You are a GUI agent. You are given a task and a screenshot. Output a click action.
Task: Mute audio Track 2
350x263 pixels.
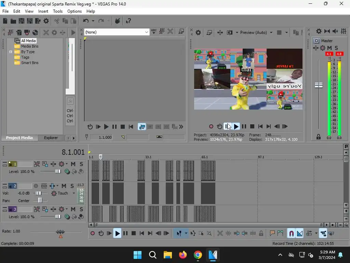click(64, 186)
